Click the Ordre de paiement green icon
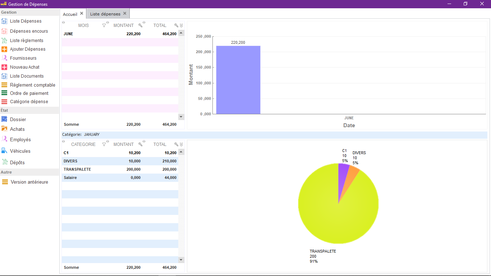This screenshot has height=276, width=491. [x=4, y=93]
